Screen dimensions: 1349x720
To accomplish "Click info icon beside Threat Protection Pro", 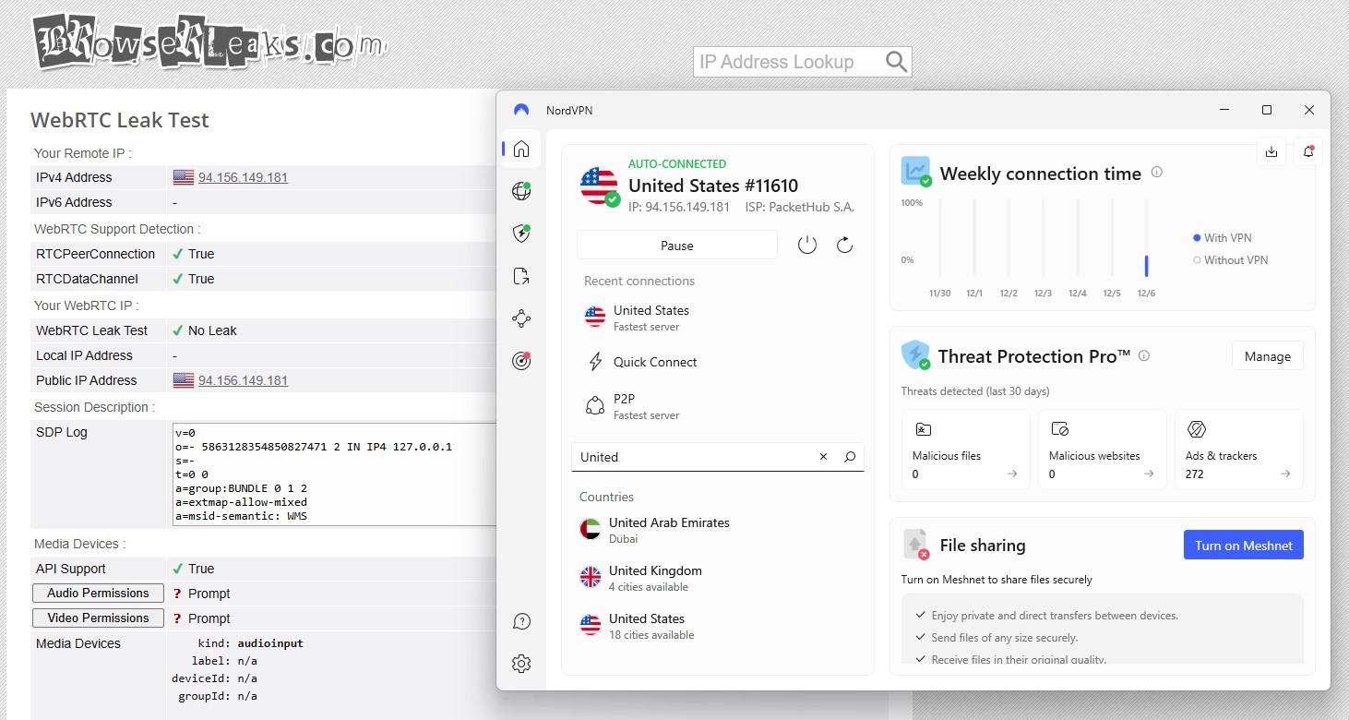I will [1144, 355].
